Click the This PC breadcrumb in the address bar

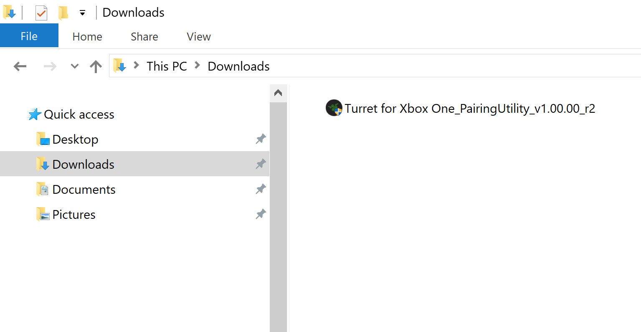[x=166, y=66]
